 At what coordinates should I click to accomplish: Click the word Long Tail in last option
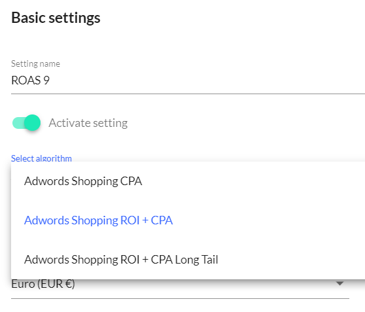point(197,260)
